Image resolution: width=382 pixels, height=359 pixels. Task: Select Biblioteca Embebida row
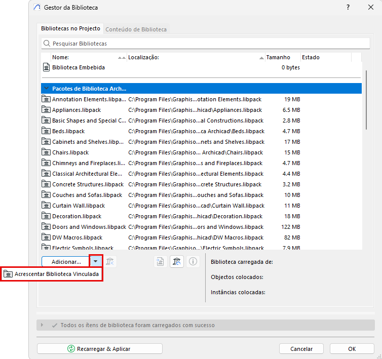[x=201, y=67]
